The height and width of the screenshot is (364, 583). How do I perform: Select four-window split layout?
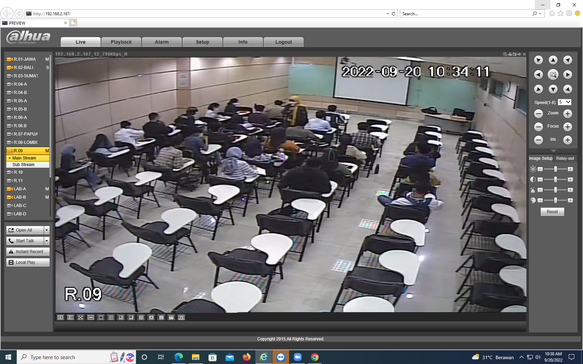tap(111, 318)
